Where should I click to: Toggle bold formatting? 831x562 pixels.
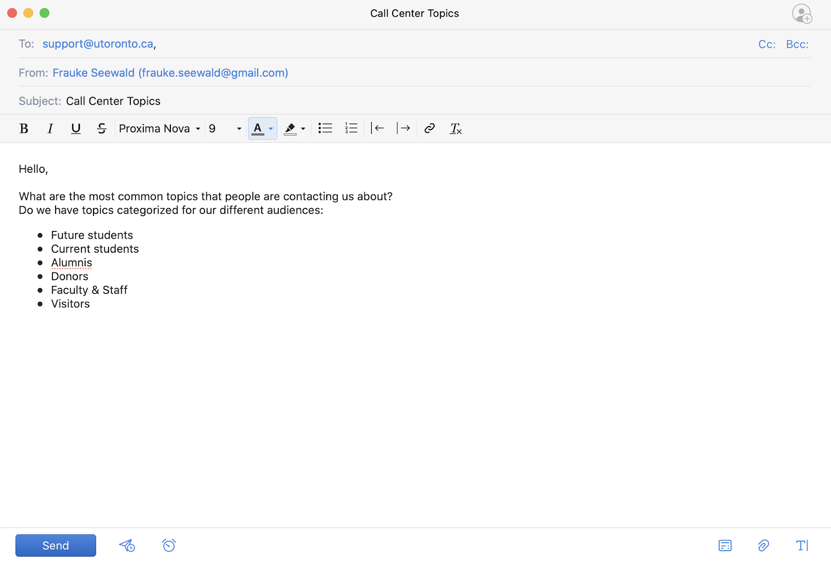pyautogui.click(x=24, y=129)
